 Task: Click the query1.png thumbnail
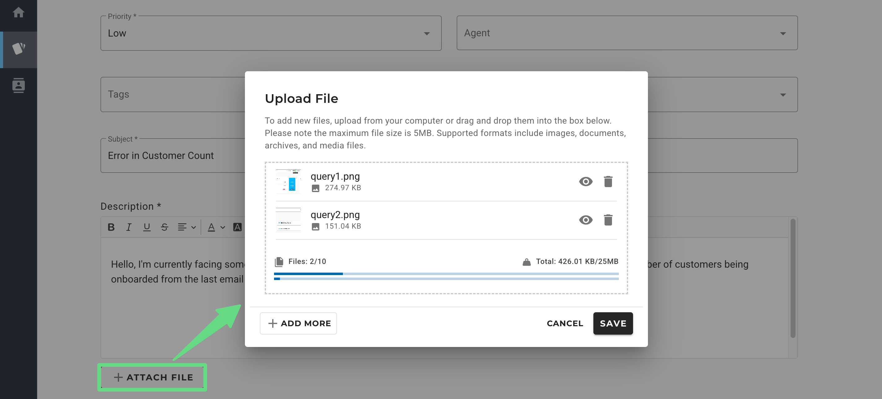pos(288,181)
